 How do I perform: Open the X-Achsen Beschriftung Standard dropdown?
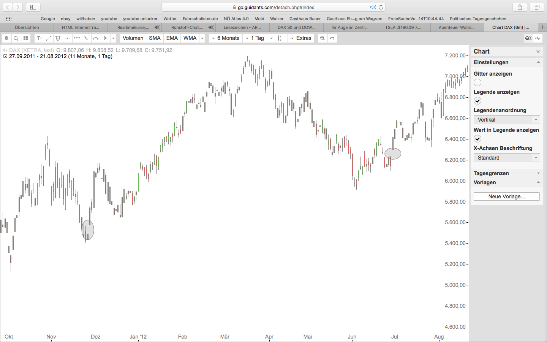click(x=507, y=158)
